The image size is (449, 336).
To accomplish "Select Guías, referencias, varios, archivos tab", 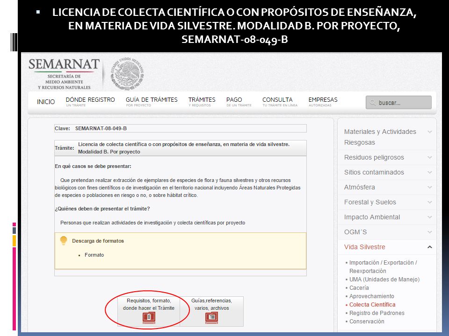I will (x=211, y=311).
